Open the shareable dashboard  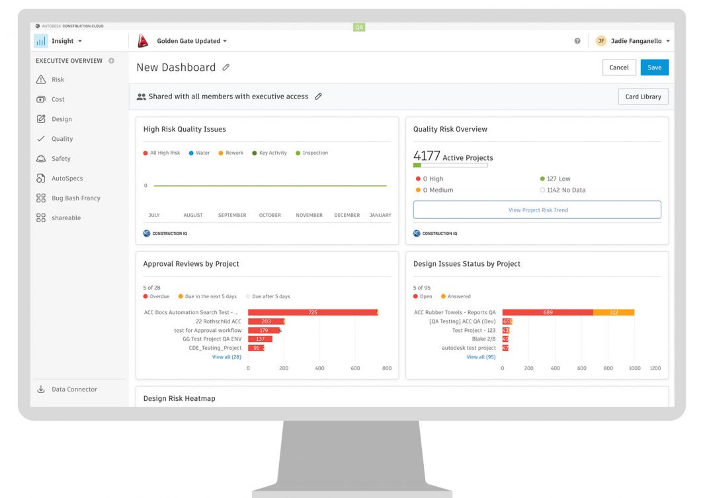point(66,218)
